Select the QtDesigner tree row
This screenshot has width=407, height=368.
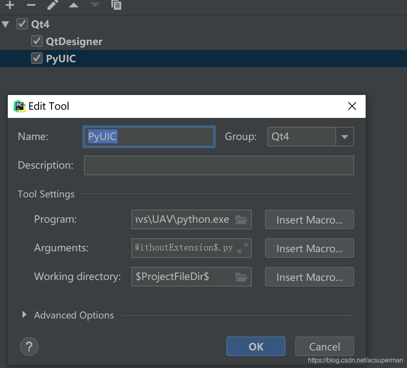click(x=203, y=41)
